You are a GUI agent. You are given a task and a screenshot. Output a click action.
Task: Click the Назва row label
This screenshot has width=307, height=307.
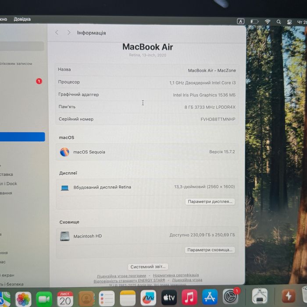coord(64,69)
